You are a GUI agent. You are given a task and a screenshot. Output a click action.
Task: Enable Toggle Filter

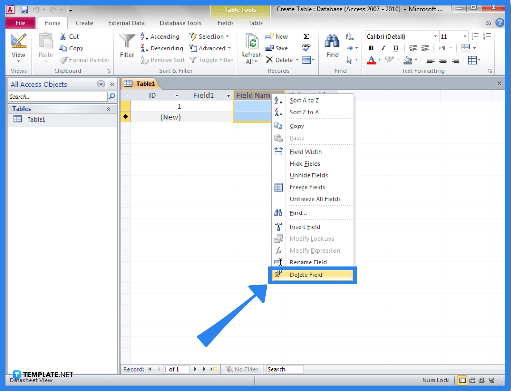pos(211,60)
